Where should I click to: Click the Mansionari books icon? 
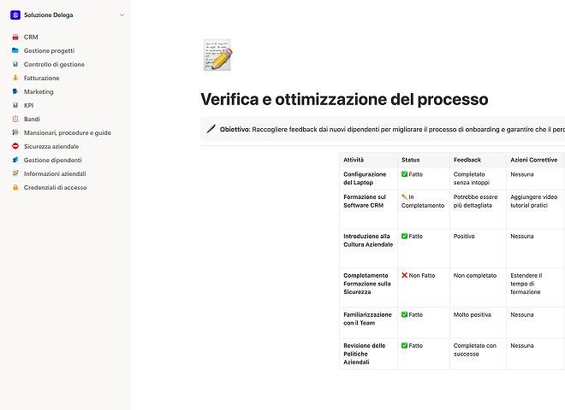point(15,132)
